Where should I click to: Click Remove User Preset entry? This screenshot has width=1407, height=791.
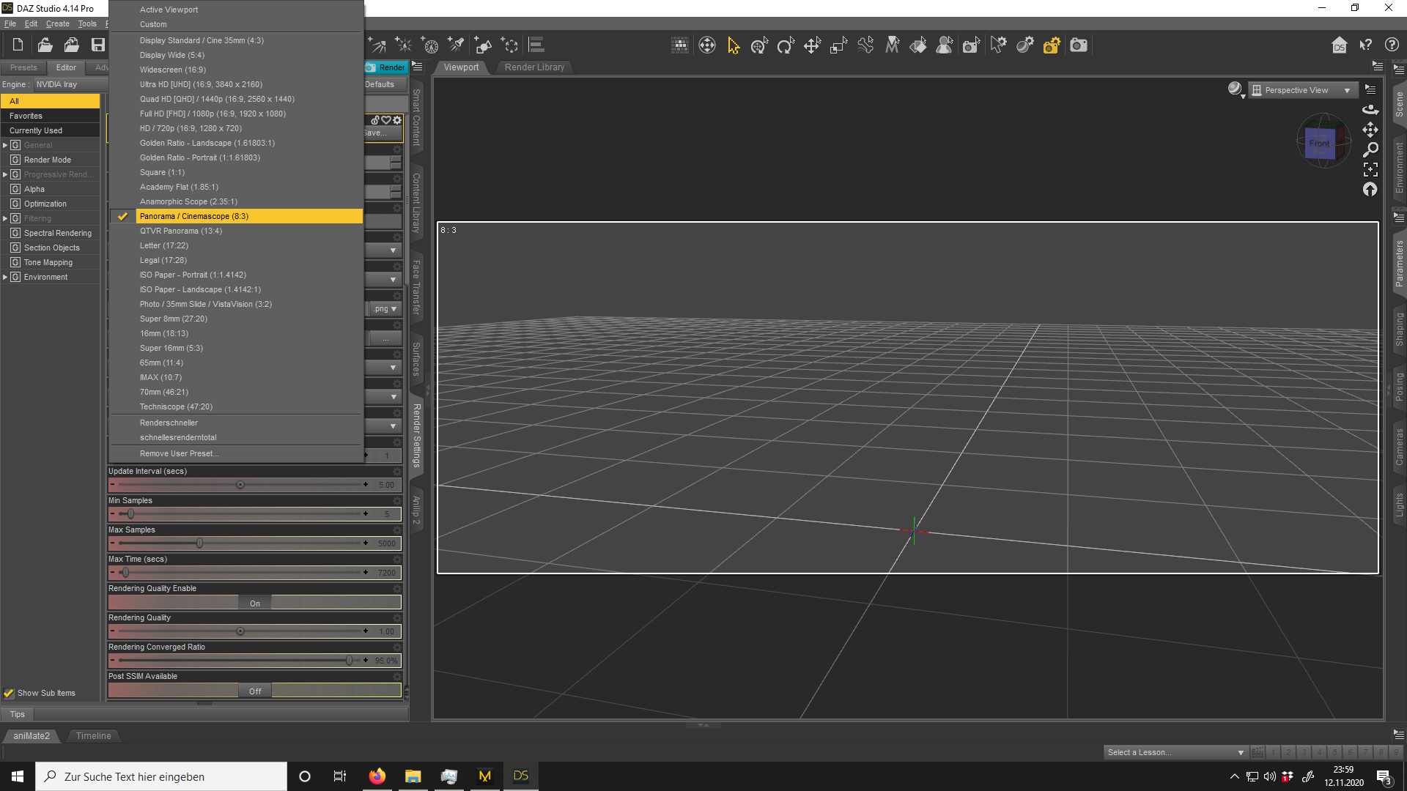(179, 453)
